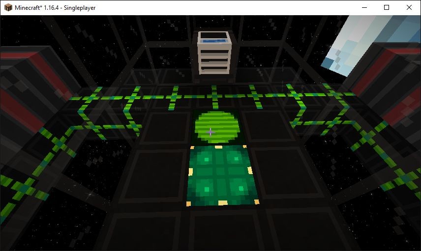Click the red striped block on the left
The width and height of the screenshot is (421, 251).
tap(20, 88)
